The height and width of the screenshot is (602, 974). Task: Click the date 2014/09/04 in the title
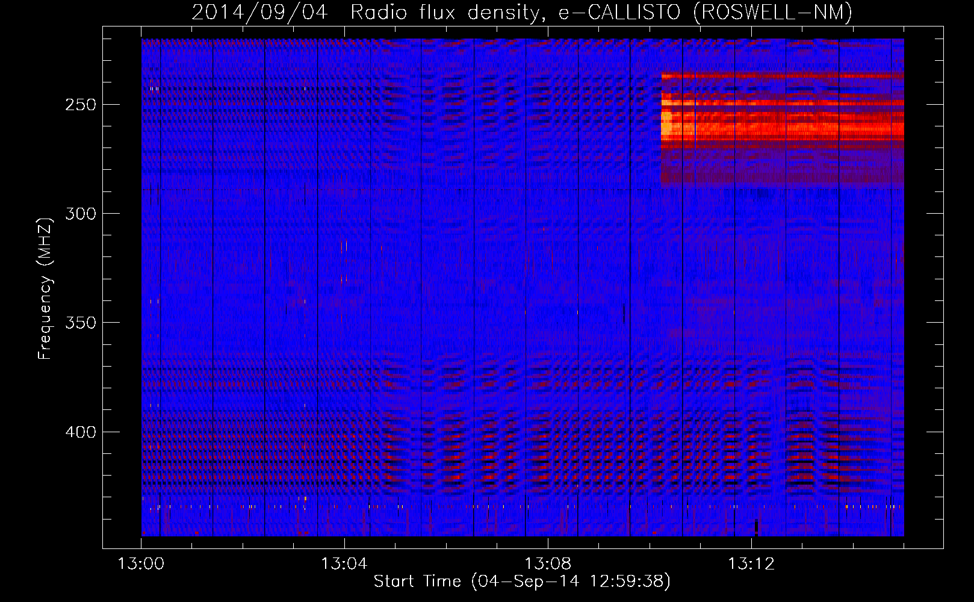click(259, 12)
